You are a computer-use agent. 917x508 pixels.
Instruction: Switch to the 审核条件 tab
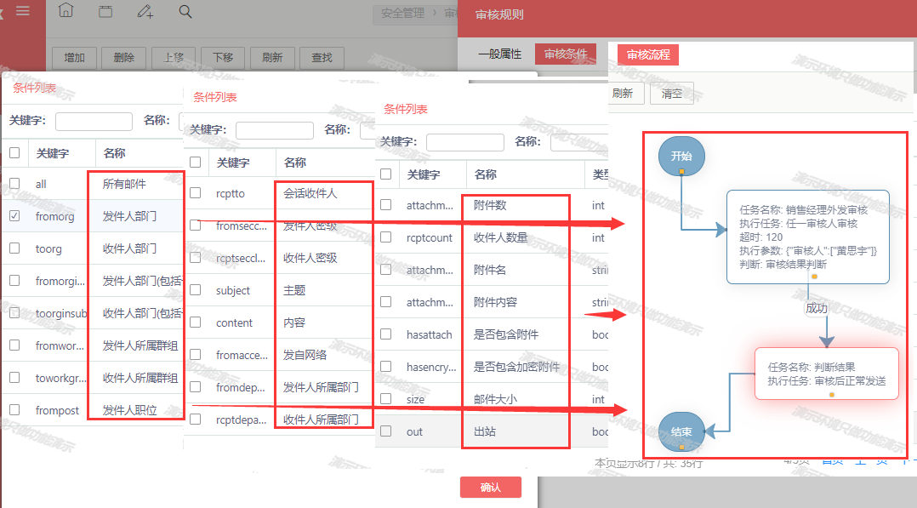(565, 54)
